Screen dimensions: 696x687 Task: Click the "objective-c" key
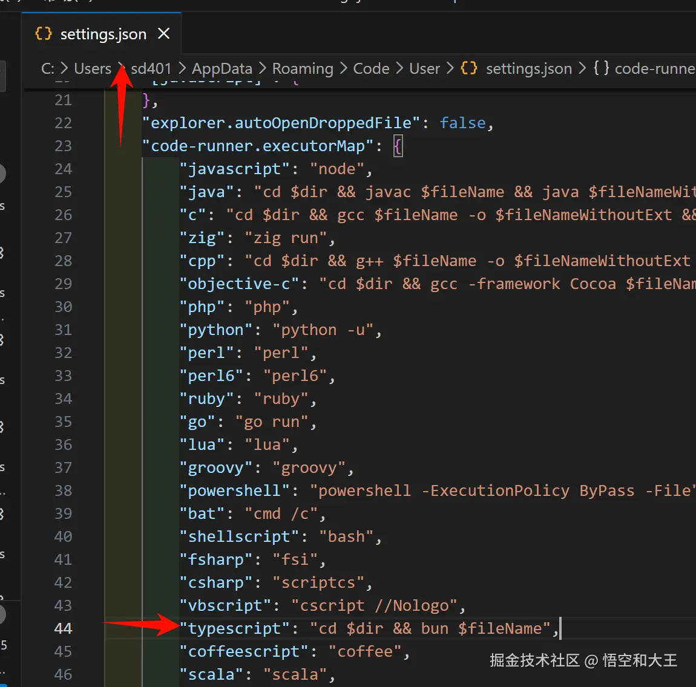pos(239,284)
